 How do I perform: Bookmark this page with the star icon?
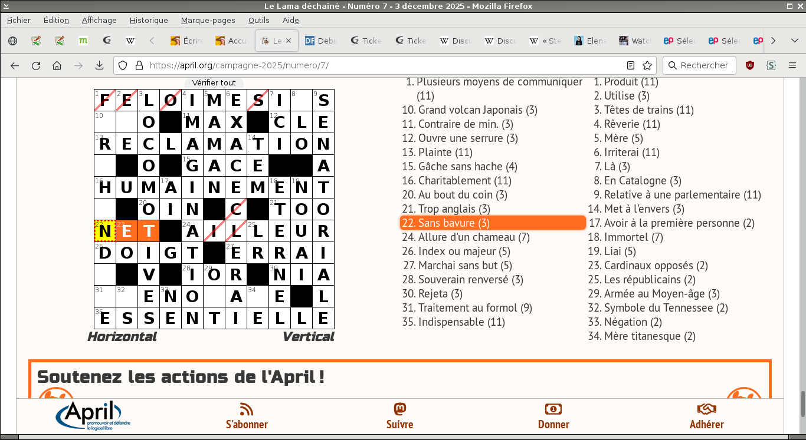point(647,65)
